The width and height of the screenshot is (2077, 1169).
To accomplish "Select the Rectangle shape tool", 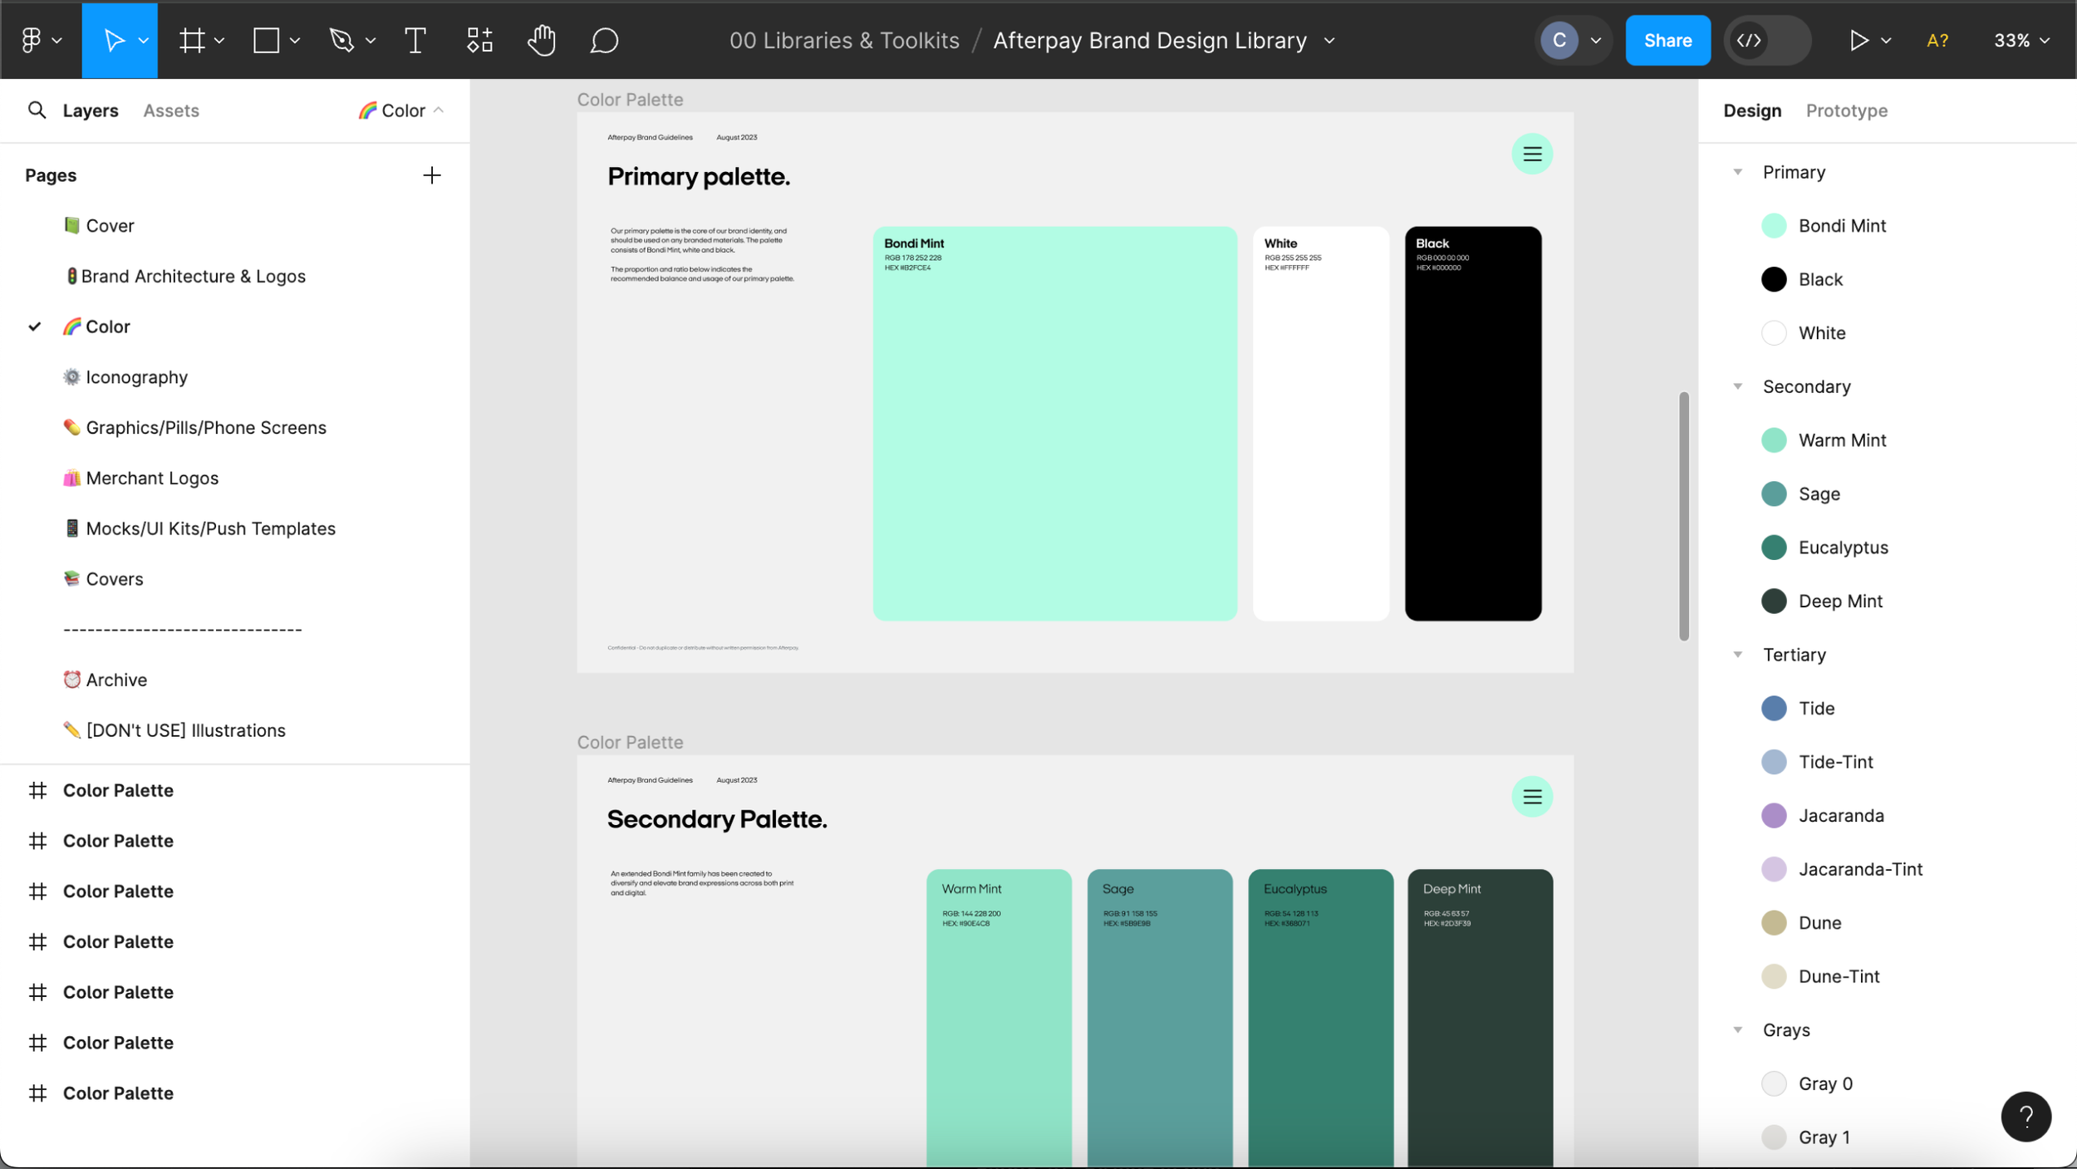I will [266, 40].
